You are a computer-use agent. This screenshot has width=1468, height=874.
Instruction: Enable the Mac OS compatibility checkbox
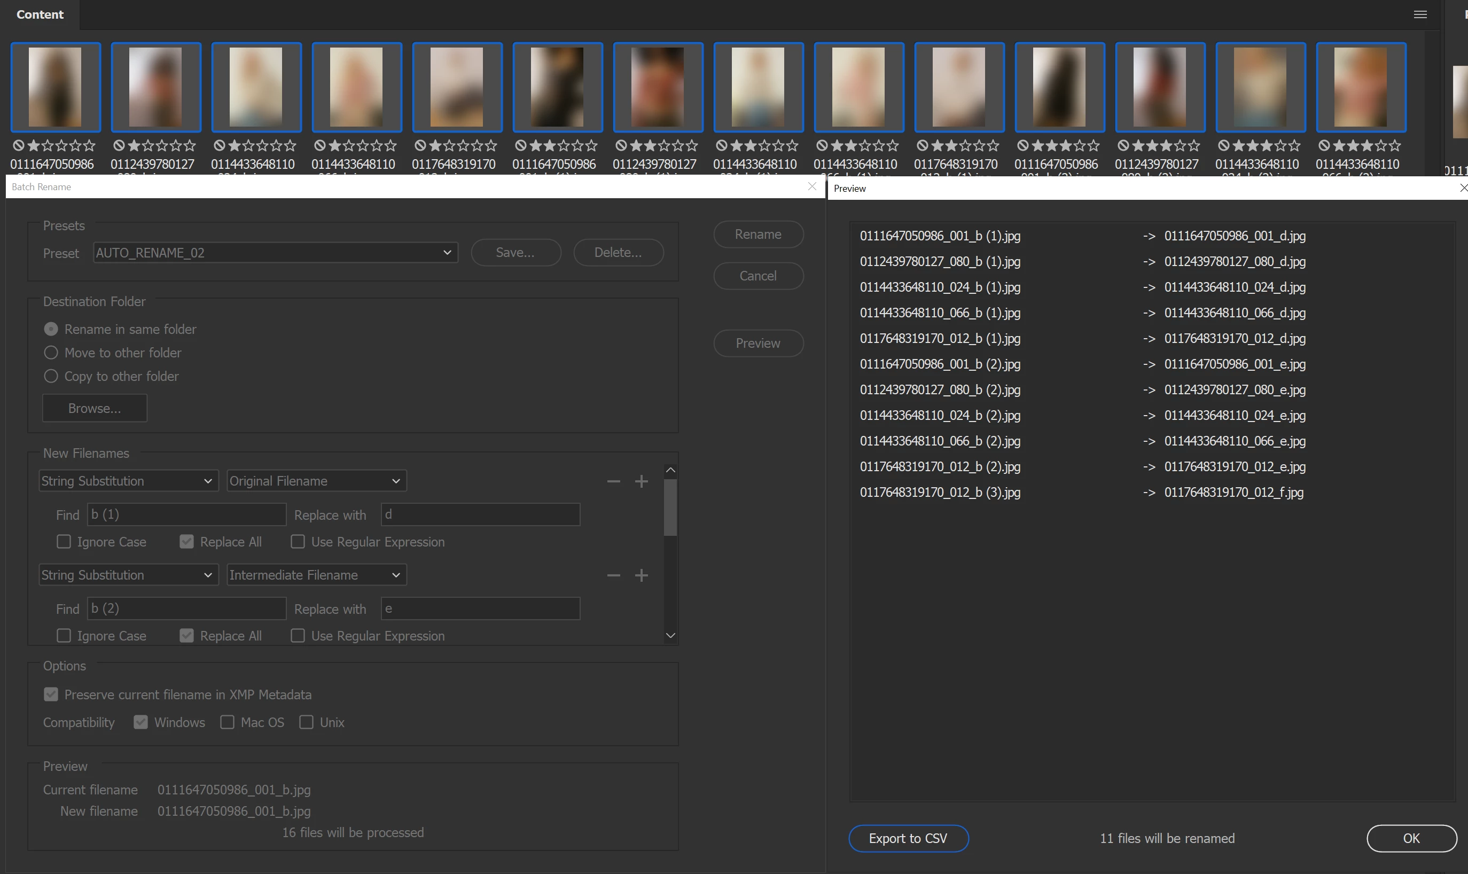coord(227,722)
